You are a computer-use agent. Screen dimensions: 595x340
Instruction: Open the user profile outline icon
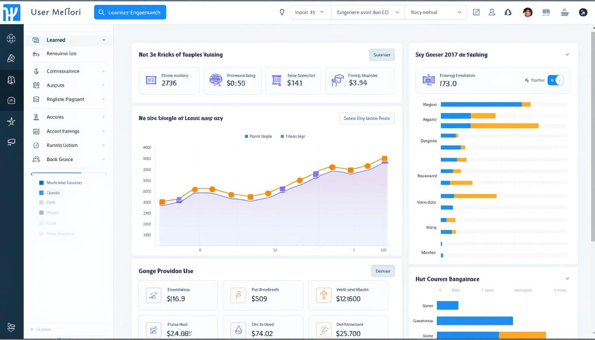click(492, 12)
